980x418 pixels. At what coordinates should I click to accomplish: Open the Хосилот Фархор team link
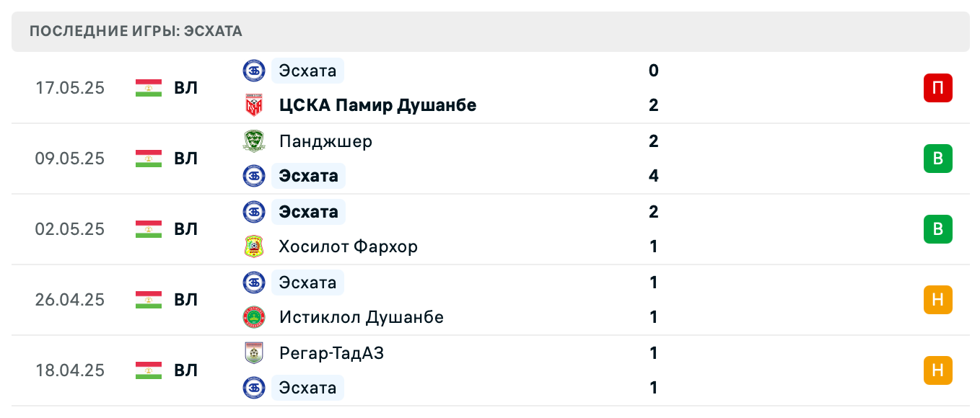[x=349, y=246]
